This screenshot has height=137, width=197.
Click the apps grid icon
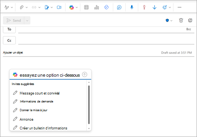click(86, 7)
